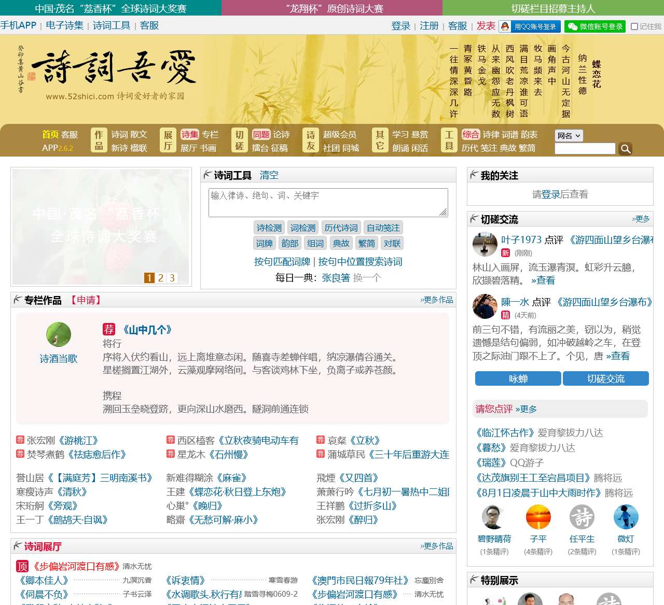The width and height of the screenshot is (664, 605).
Task: Open the 荔香杯 contest top tab
Action: 110,8
